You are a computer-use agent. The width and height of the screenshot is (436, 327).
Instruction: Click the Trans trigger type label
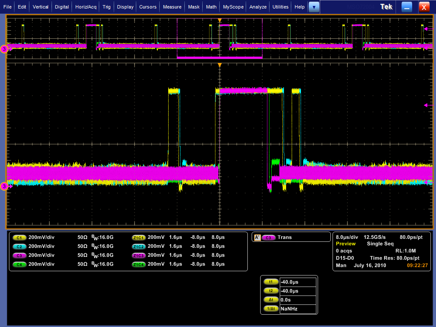(x=284, y=237)
